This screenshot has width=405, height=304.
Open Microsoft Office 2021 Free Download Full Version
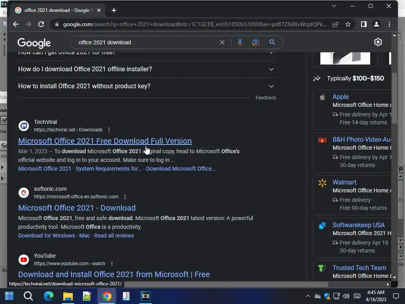(x=105, y=141)
